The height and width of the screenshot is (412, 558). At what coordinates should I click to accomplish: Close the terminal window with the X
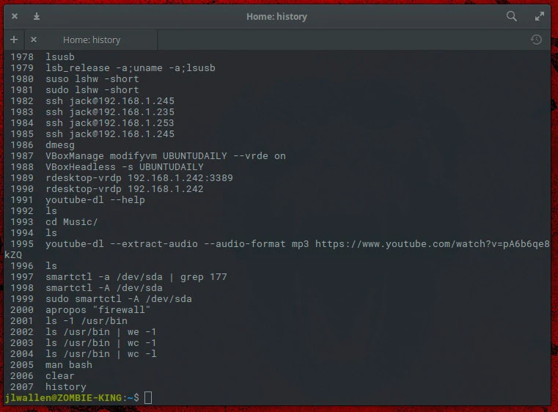coord(15,16)
